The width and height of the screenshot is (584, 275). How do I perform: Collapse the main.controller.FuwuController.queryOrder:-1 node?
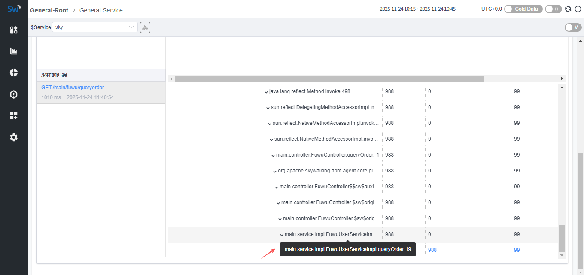(273, 155)
